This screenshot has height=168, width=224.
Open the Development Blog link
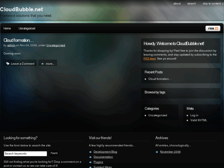[105, 152]
